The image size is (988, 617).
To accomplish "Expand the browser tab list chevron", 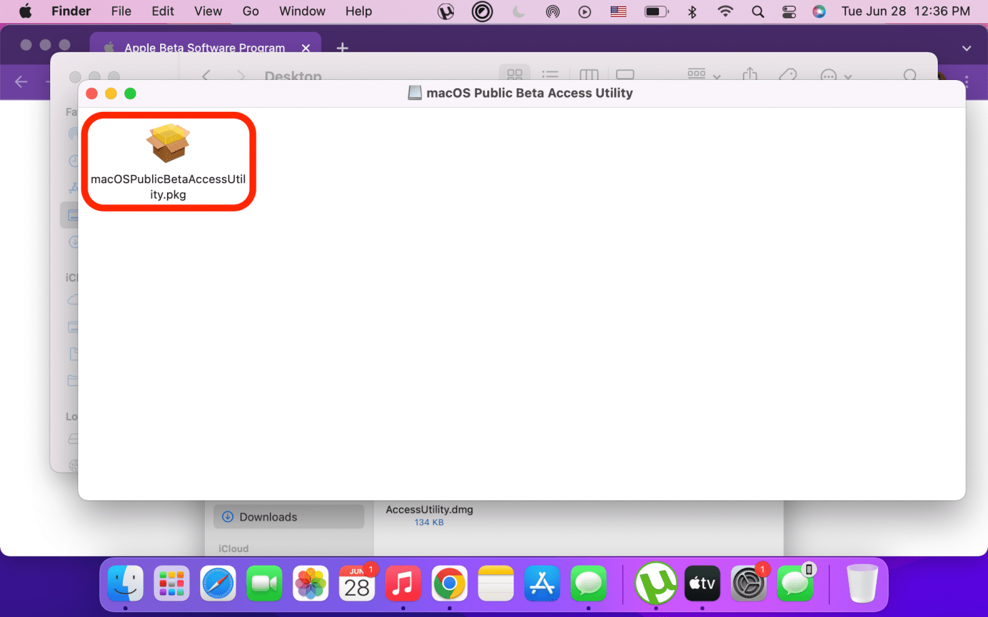I will pyautogui.click(x=966, y=48).
